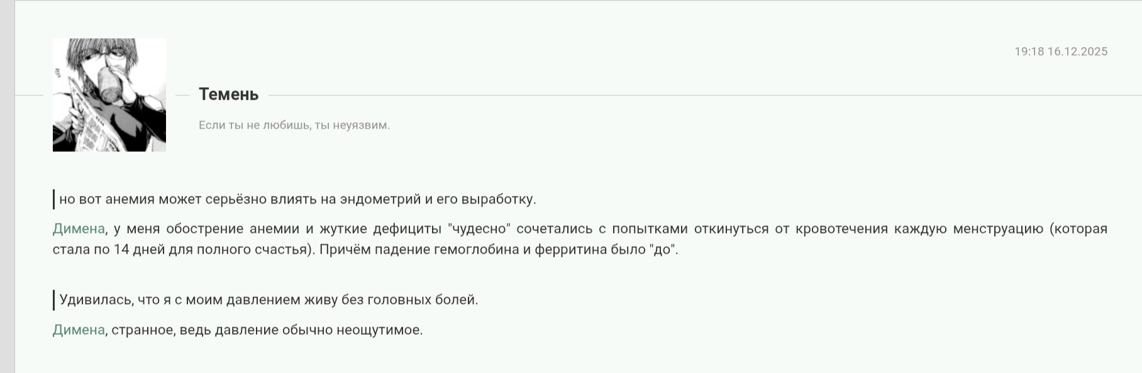This screenshot has width=1142, height=373.
Task: Click the vertical bar of the second quote
Action: (x=54, y=300)
